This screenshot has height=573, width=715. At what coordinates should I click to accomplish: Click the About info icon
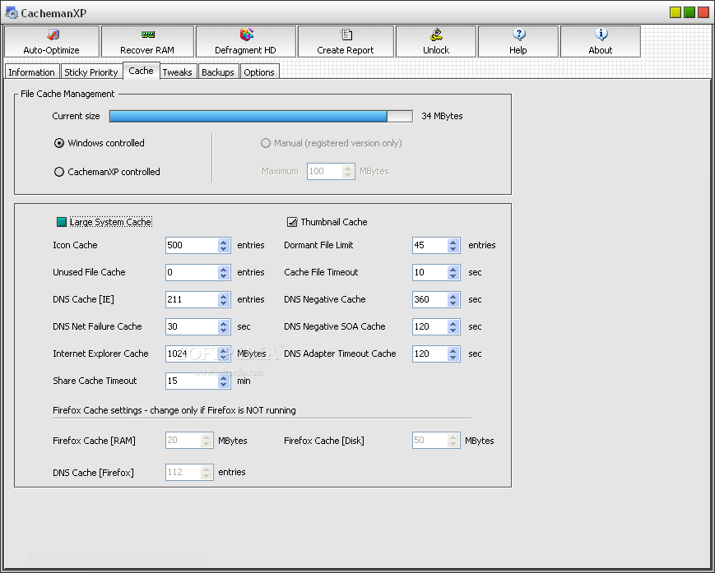[x=601, y=35]
